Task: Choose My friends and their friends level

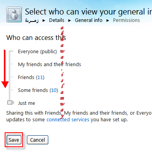Action: (49, 65)
